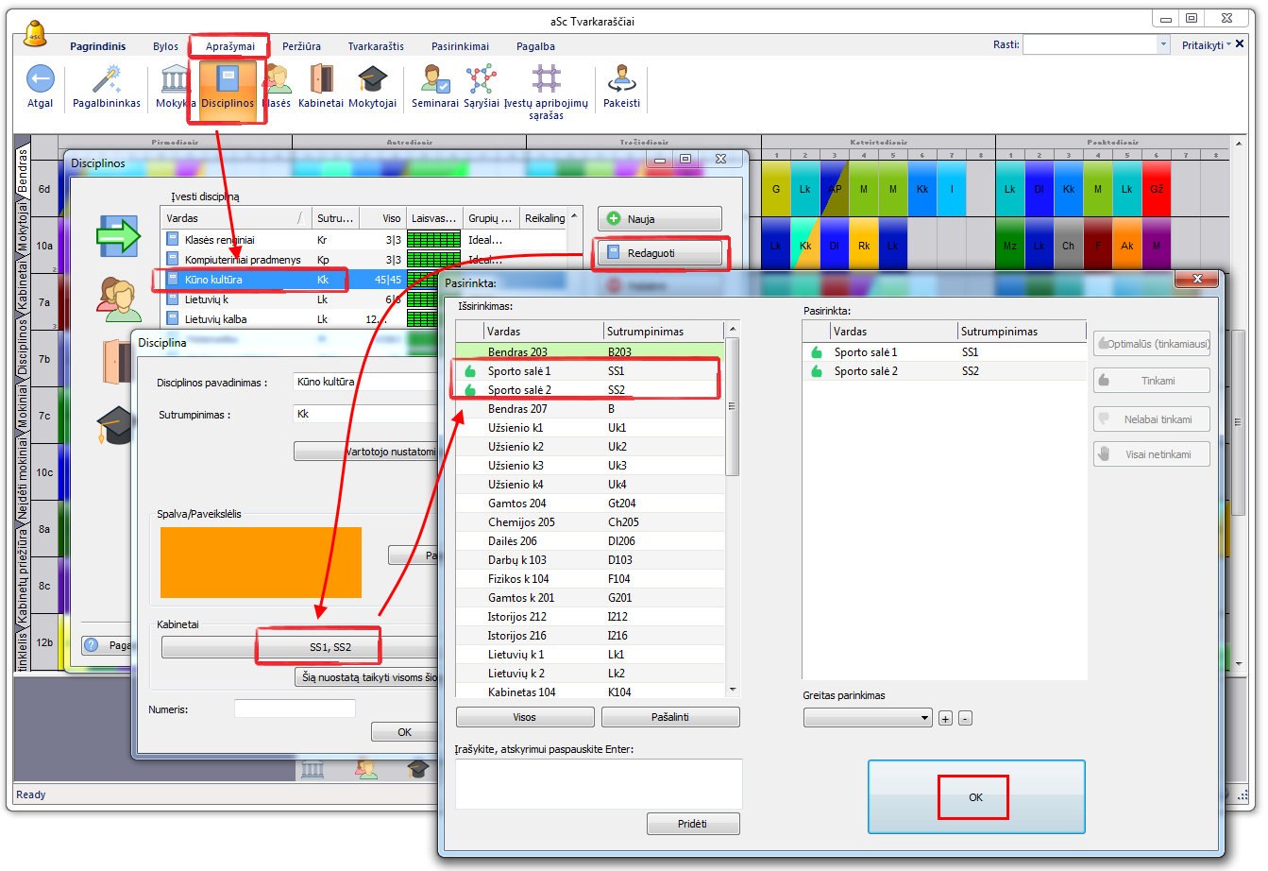1268x871 pixels.
Task: Click the Atgal back arrow icon
Action: point(40,80)
